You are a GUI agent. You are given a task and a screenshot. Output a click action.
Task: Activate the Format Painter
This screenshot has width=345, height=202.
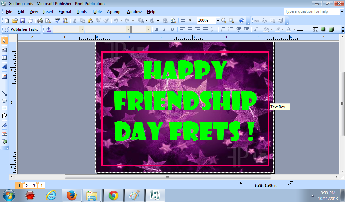click(x=106, y=21)
